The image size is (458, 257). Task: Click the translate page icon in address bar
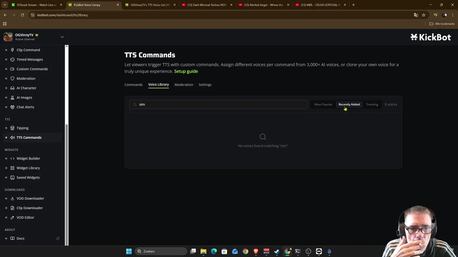(416, 15)
